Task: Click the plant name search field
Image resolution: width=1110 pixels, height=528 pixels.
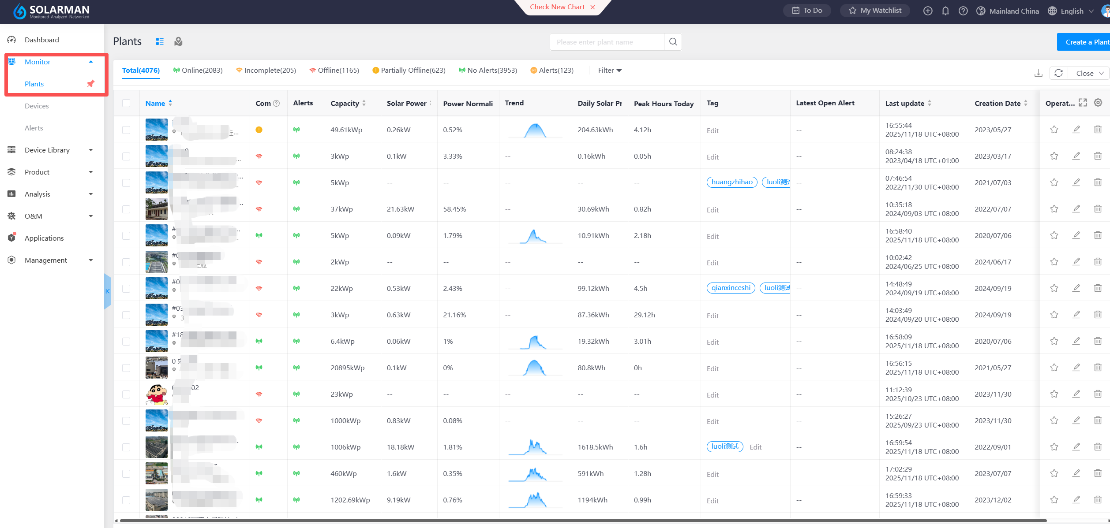Action: coord(607,42)
